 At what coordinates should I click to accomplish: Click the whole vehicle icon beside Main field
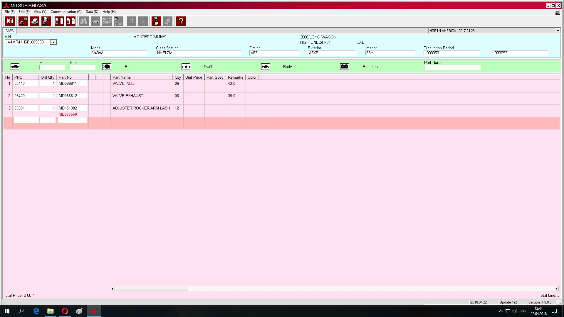coord(15,67)
